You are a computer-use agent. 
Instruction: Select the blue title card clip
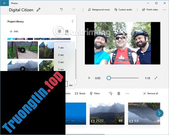point(76,114)
